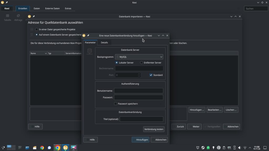Click Hinzufügen in the connection dialog
Image resolution: width=269 pixels, height=151 pixels.
(141, 140)
